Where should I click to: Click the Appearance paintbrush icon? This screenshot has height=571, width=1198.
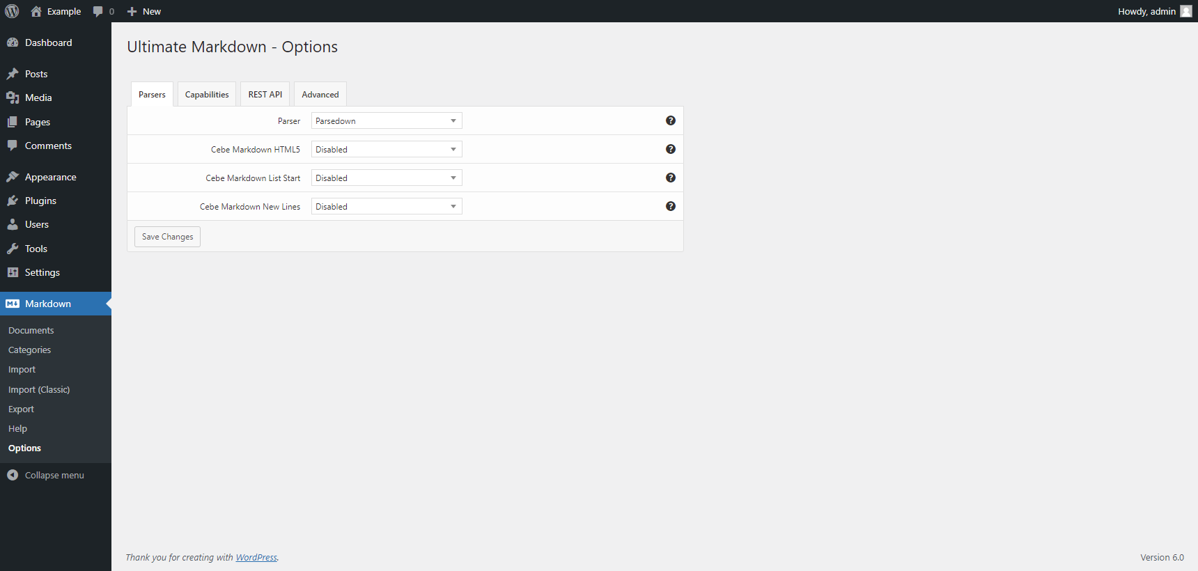(13, 177)
